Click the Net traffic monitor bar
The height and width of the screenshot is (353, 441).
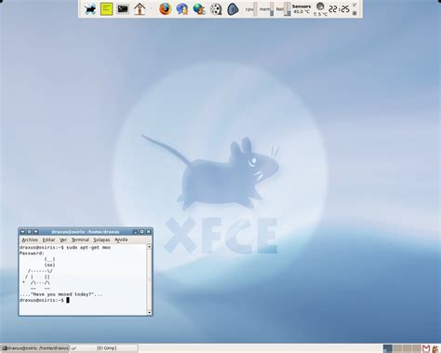click(287, 9)
